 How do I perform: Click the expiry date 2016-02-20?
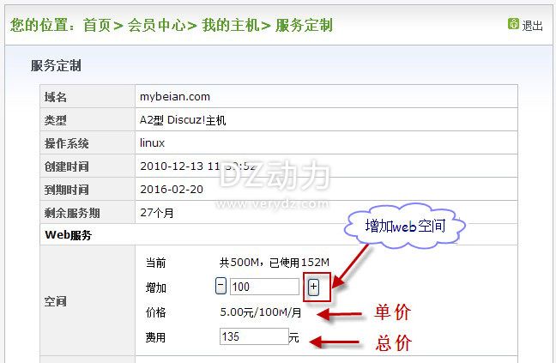point(172,190)
